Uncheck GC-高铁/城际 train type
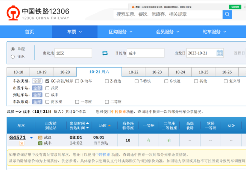This screenshot has height=170, width=246. pyautogui.click(x=47, y=81)
